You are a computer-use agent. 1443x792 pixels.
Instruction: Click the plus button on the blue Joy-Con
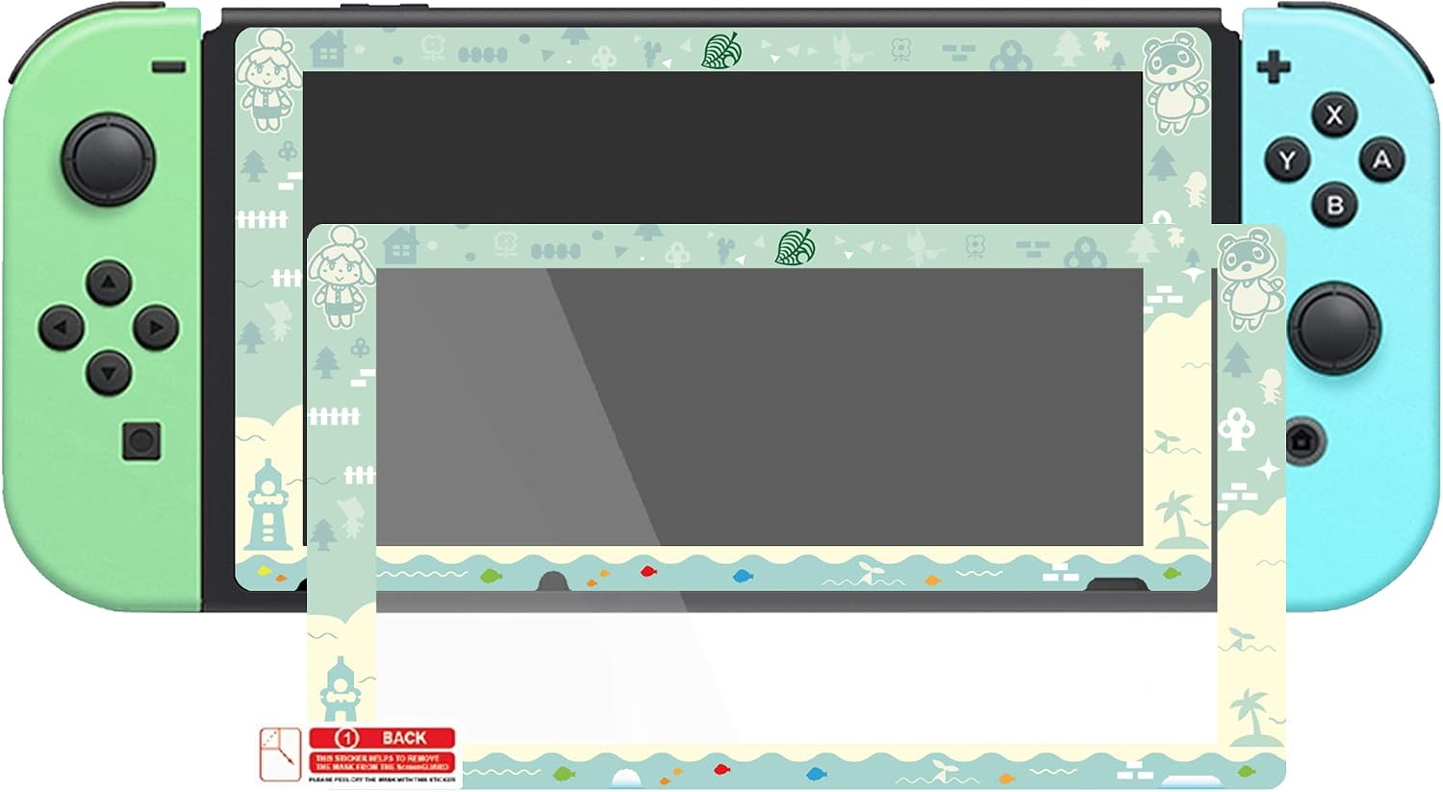[x=1274, y=67]
